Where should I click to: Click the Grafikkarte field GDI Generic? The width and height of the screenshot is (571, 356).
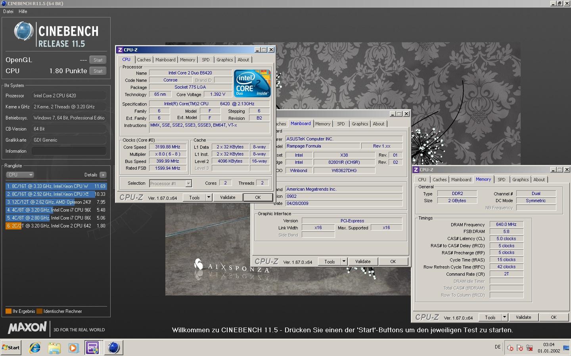tap(69, 140)
